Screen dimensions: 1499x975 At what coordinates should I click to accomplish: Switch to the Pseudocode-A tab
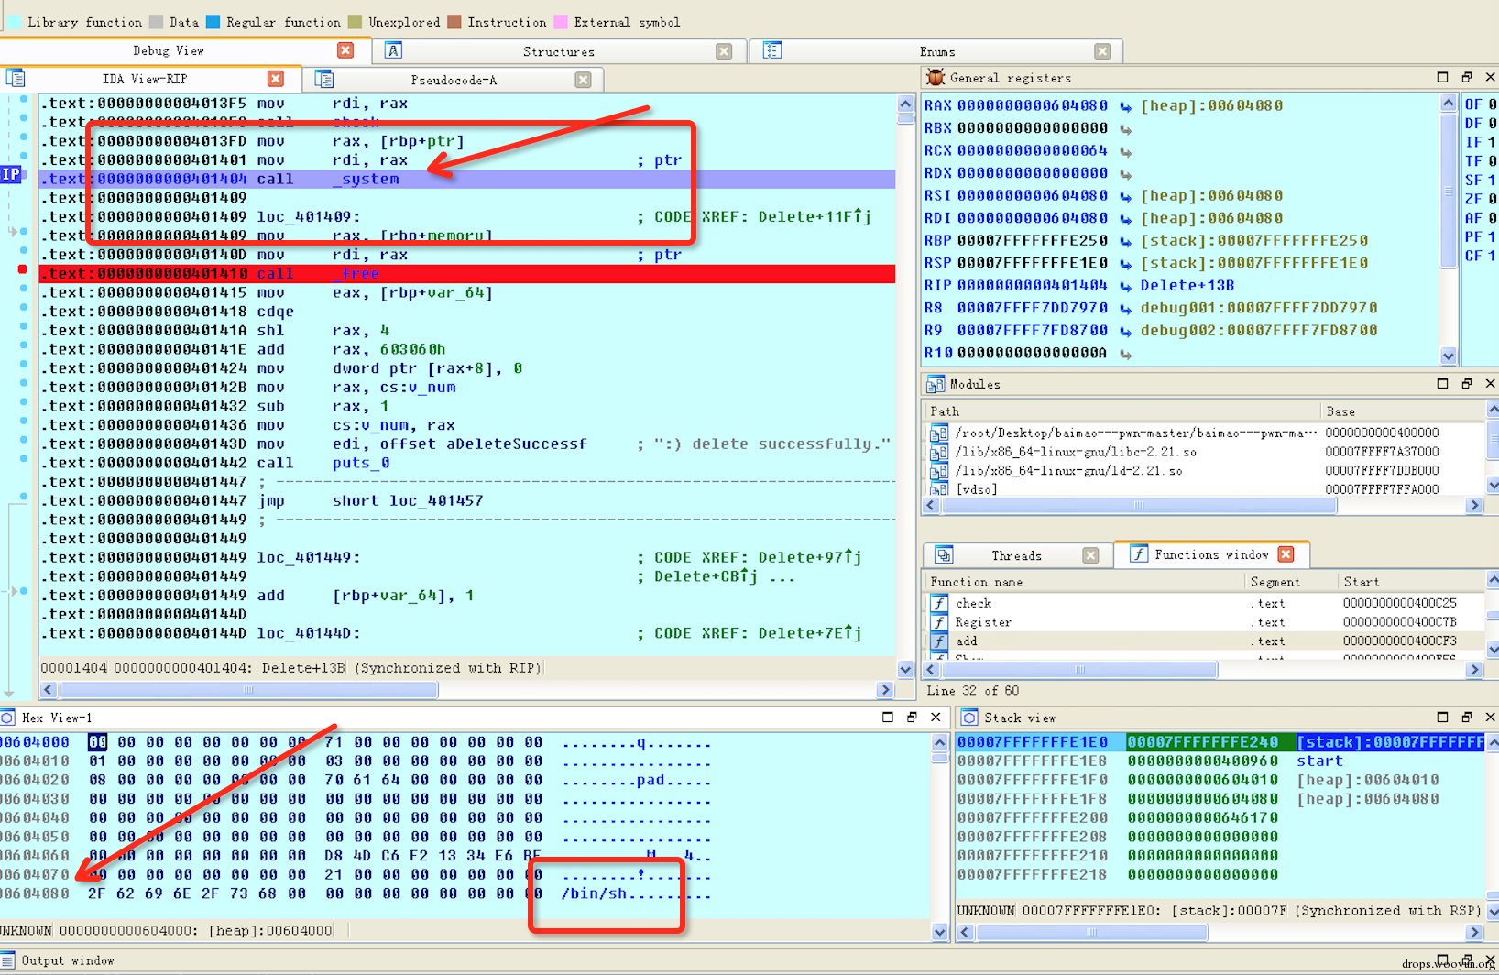pyautogui.click(x=454, y=80)
